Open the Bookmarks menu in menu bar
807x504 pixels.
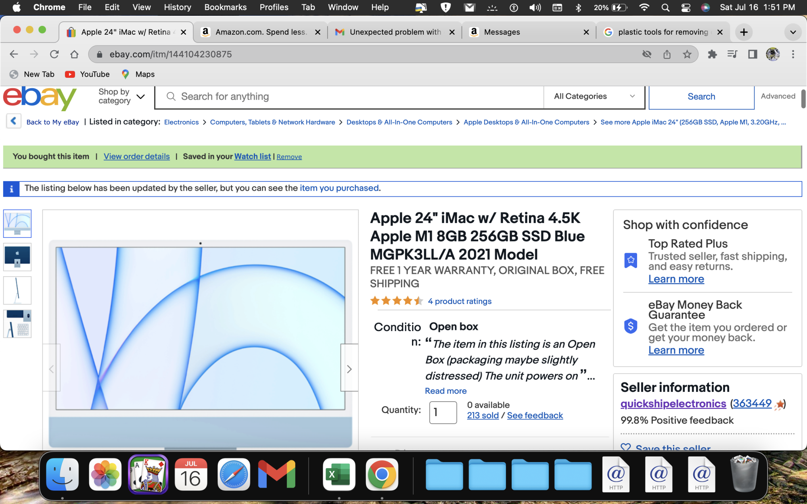click(225, 7)
